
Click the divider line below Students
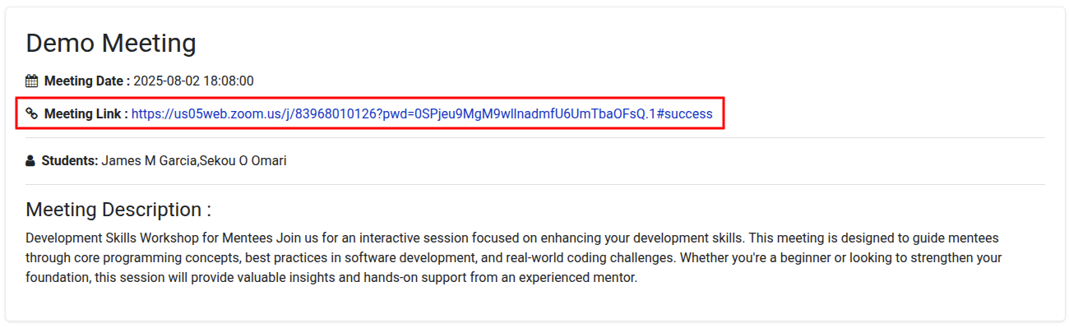click(534, 184)
